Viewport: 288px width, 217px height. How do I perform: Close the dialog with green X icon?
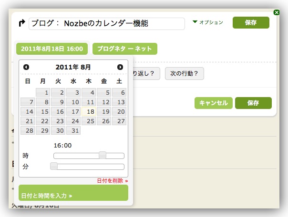pos(277,12)
